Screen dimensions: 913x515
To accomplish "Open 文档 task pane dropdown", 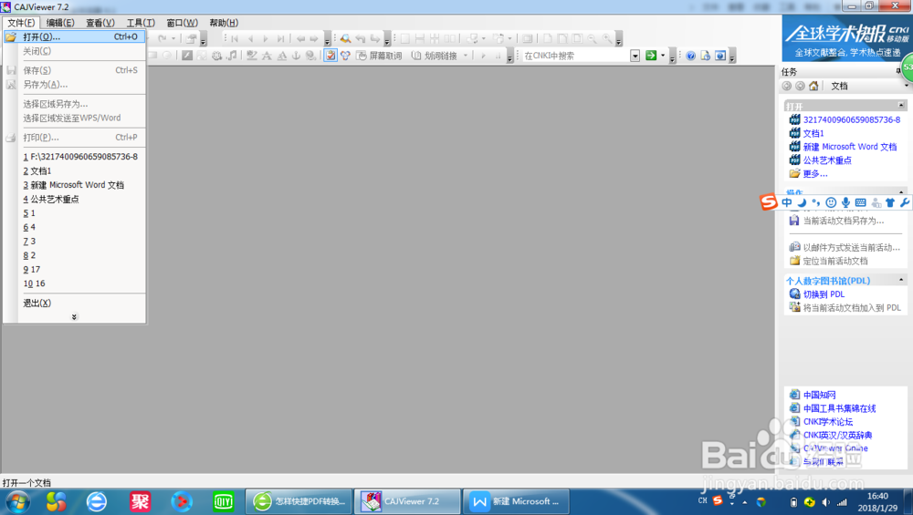I will 906,86.
